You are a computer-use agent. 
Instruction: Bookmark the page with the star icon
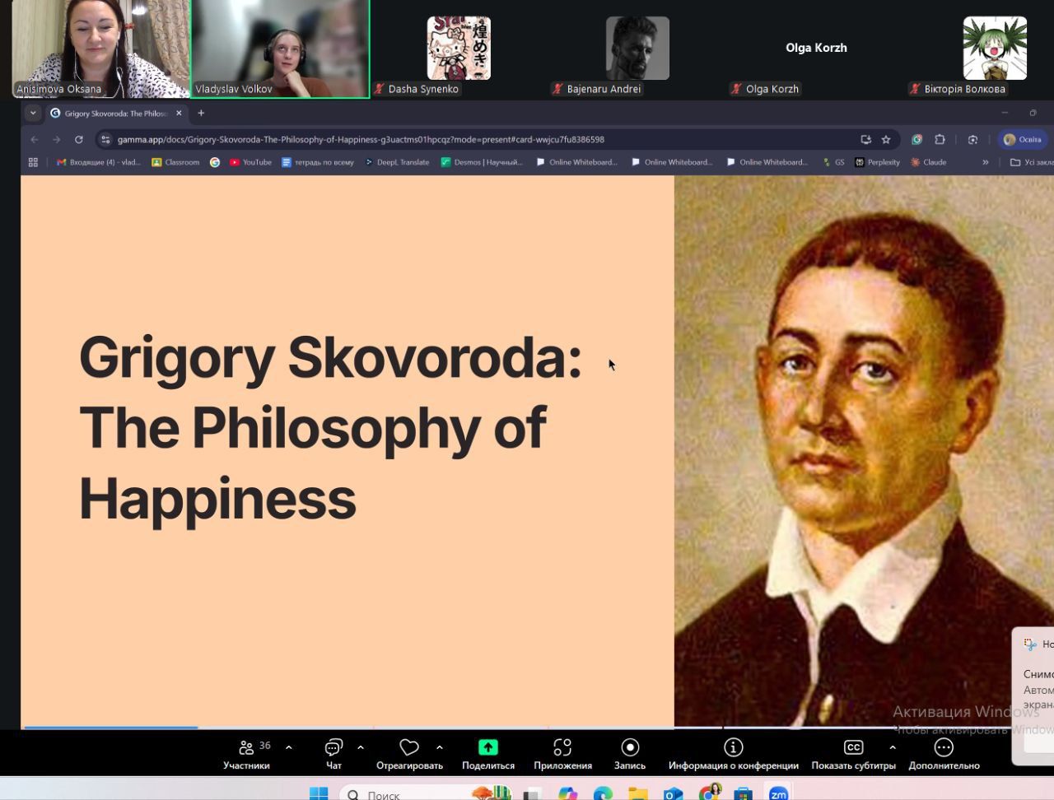tap(886, 140)
